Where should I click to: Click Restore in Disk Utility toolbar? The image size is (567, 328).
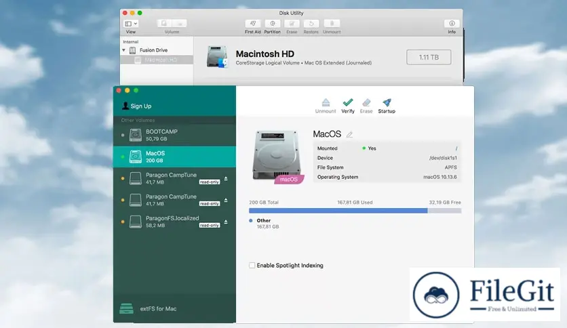pyautogui.click(x=311, y=24)
